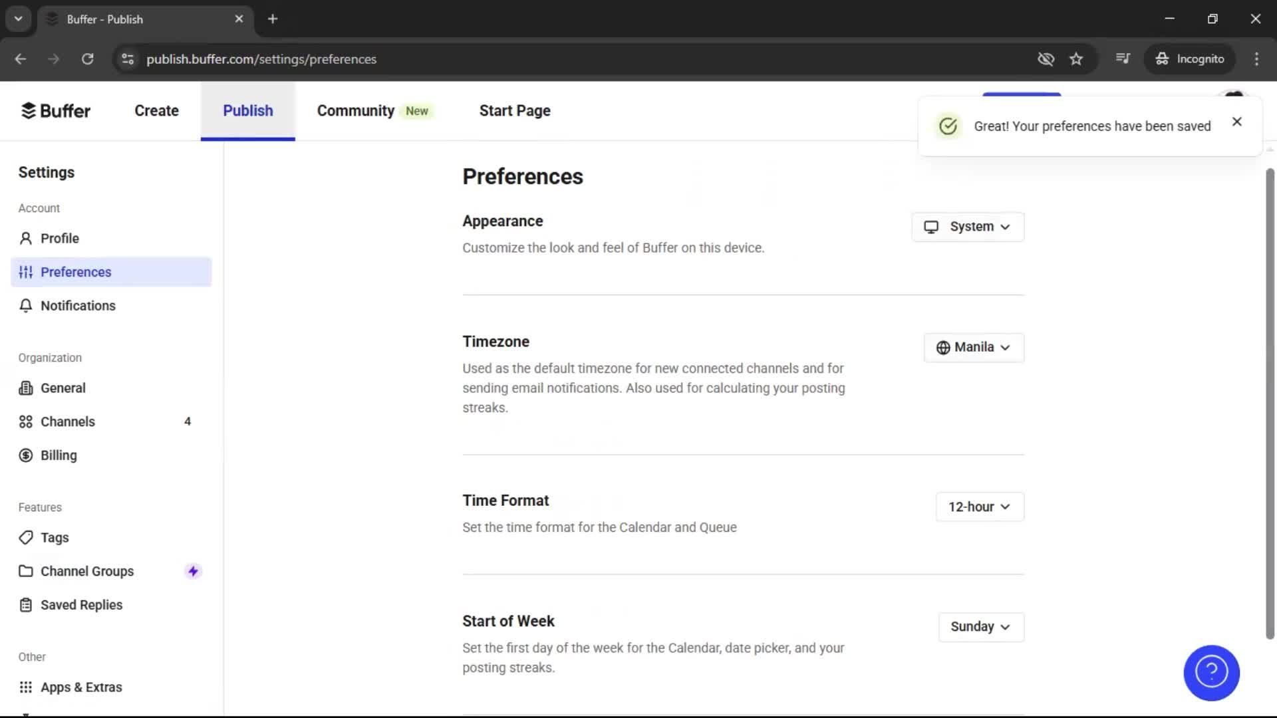Open Notifications settings via the bell icon
This screenshot has height=718, width=1277.
[x=25, y=306]
